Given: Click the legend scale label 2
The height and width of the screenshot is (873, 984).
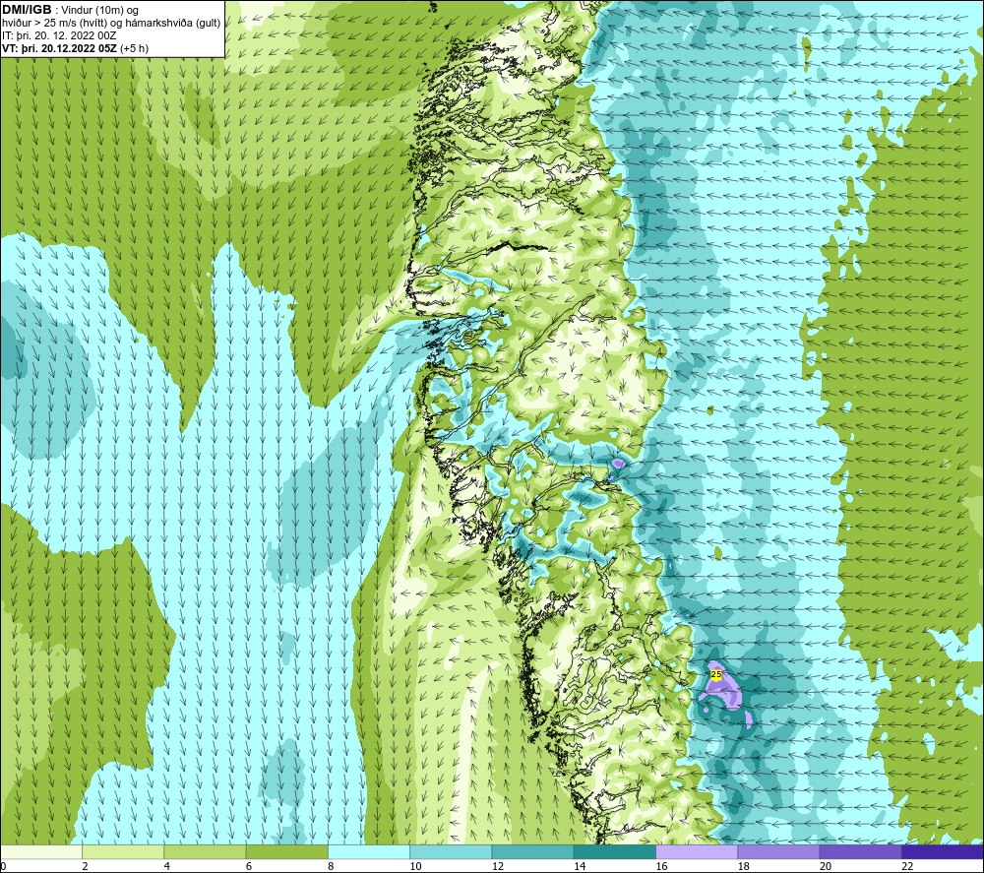Looking at the screenshot, I should tap(85, 867).
